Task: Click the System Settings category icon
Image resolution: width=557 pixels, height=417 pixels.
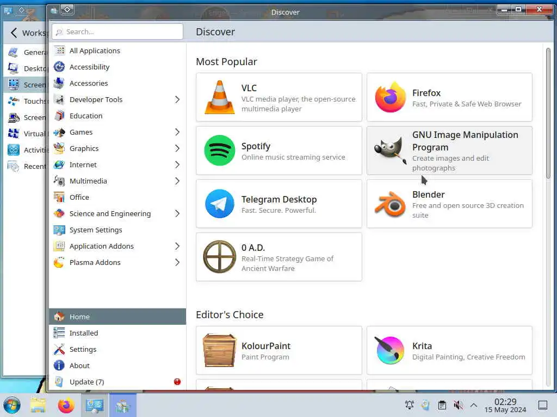Action: coord(59,230)
